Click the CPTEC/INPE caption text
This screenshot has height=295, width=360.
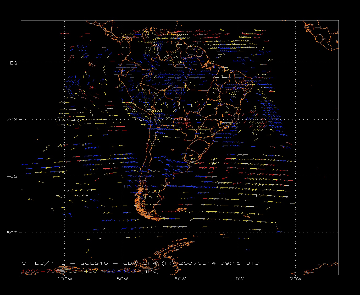pyautogui.click(x=44, y=263)
